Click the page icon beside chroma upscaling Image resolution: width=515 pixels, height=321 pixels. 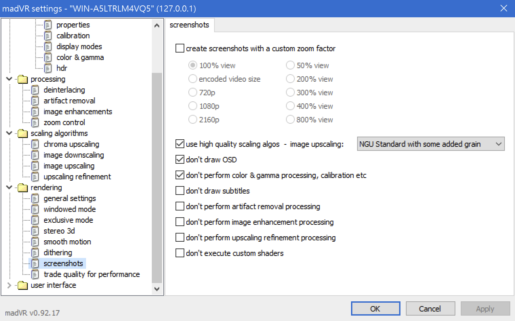point(35,144)
